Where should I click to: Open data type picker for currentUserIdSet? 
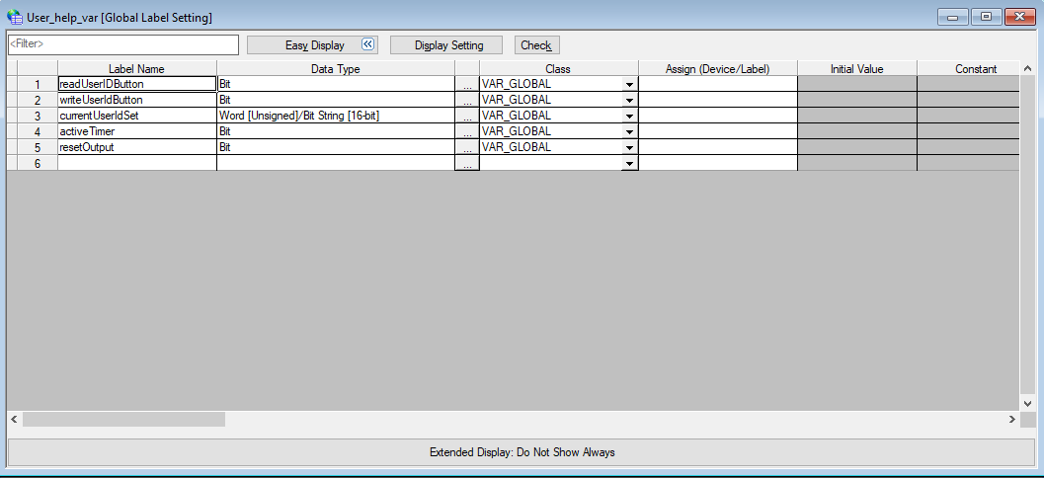point(467,116)
